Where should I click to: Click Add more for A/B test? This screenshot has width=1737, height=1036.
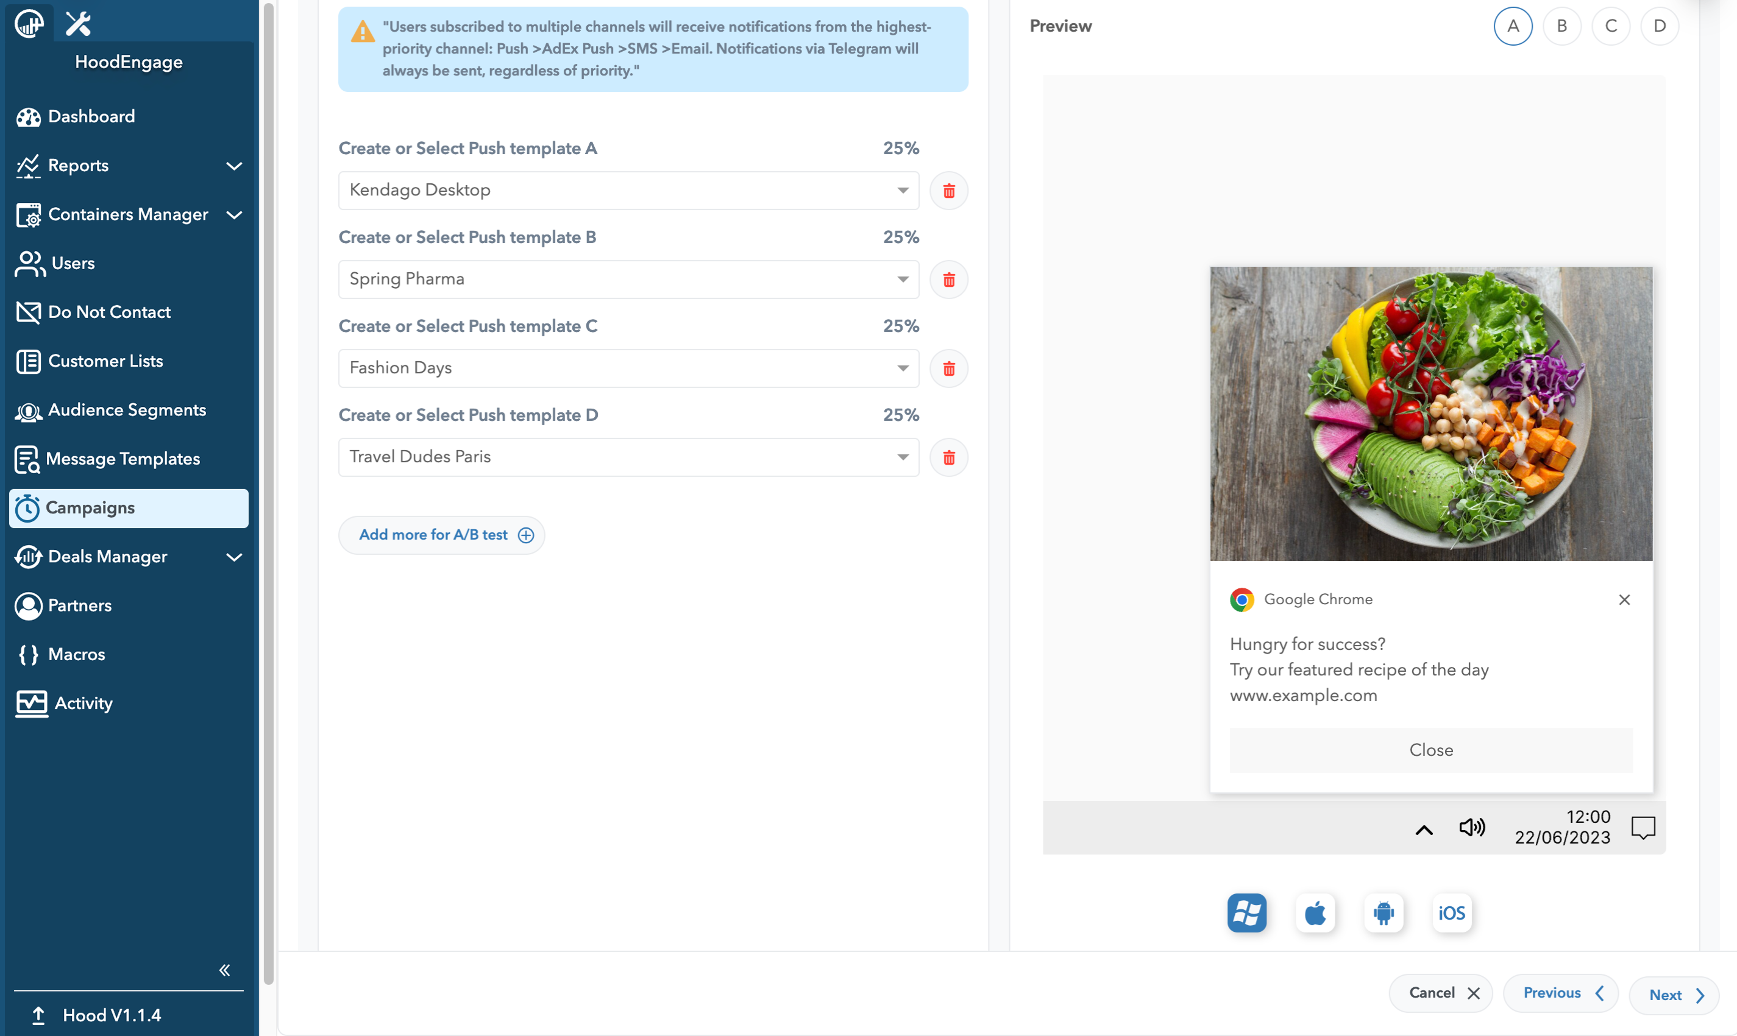coord(441,535)
